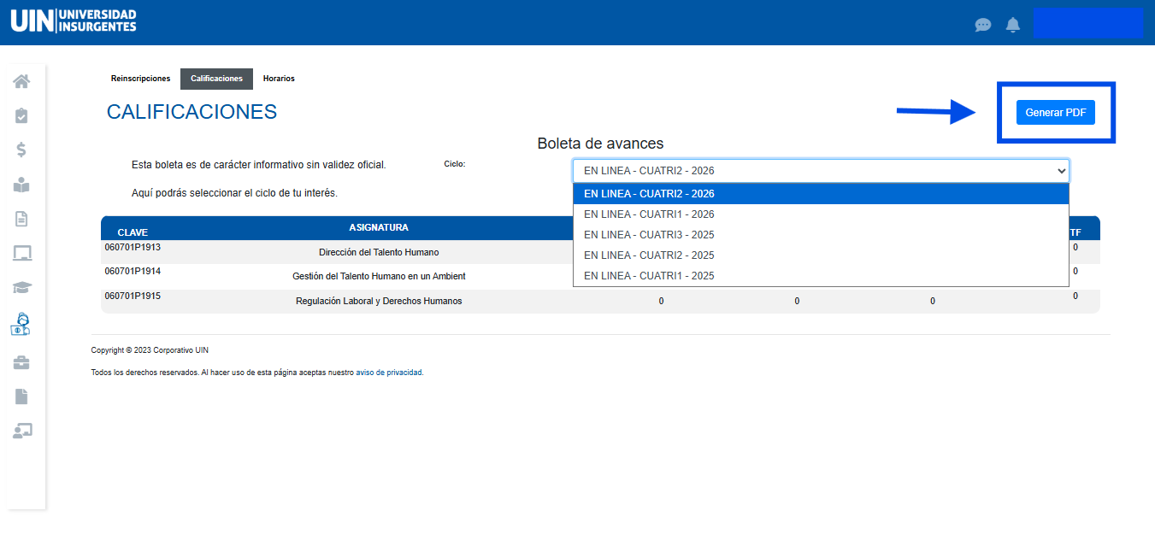Click the chat messages icon in header
1155x540 pixels.
983,25
